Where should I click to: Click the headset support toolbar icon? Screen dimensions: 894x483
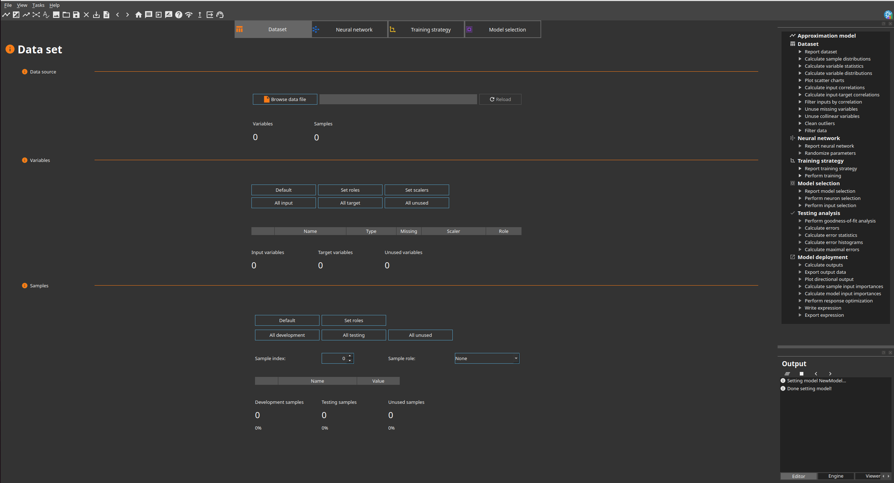pos(220,15)
